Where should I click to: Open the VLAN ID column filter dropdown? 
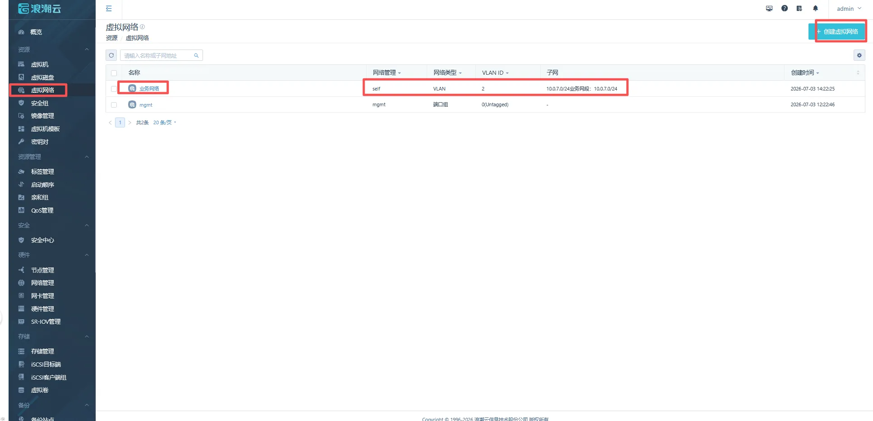tap(507, 73)
